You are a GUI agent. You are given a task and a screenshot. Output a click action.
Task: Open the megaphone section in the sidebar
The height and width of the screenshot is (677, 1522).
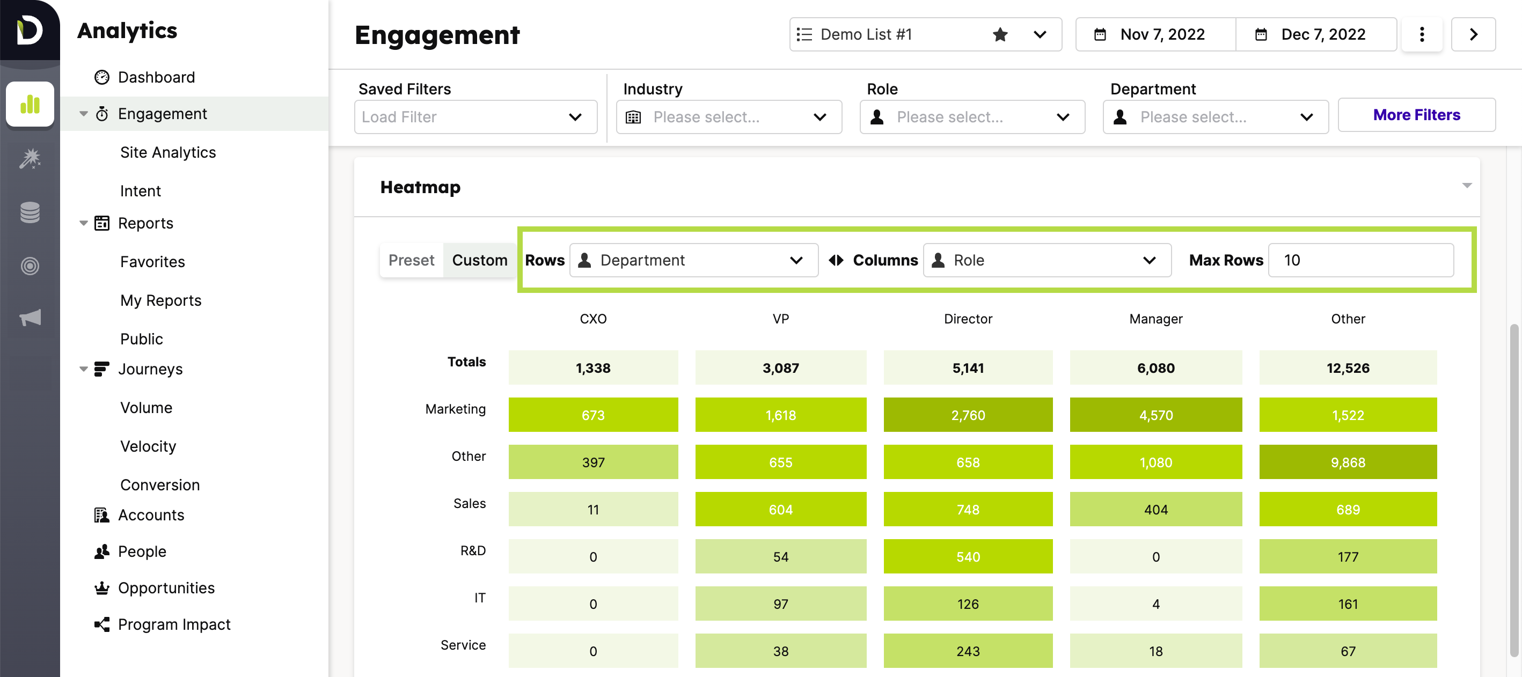(x=30, y=317)
